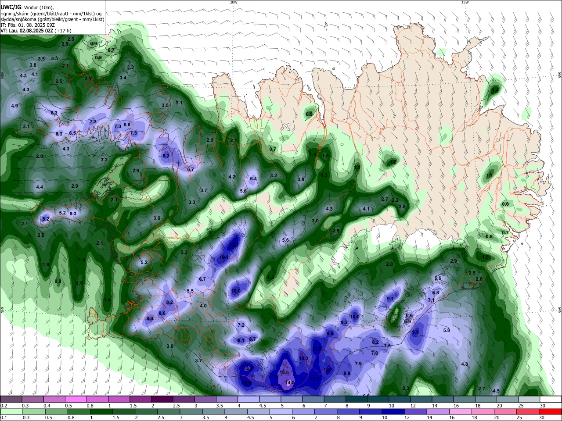Image resolution: width=562 pixels, height=421 pixels.
Task: Select the 7.8 precipitation label
Action: [x=375, y=353]
